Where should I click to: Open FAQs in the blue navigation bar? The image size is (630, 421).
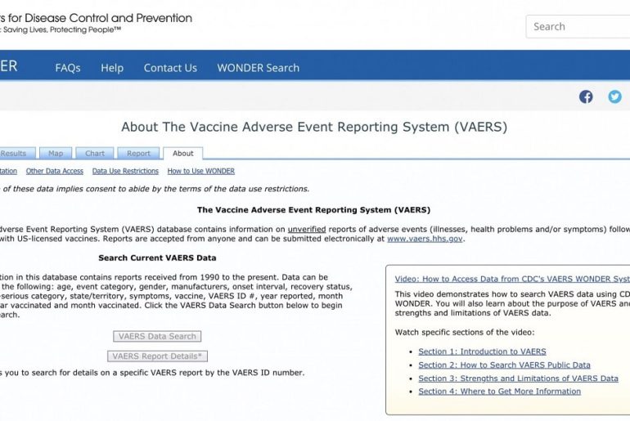click(x=68, y=68)
